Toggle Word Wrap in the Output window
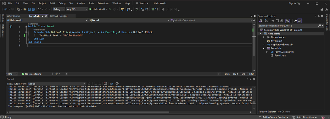330x119 pixels. point(111,84)
